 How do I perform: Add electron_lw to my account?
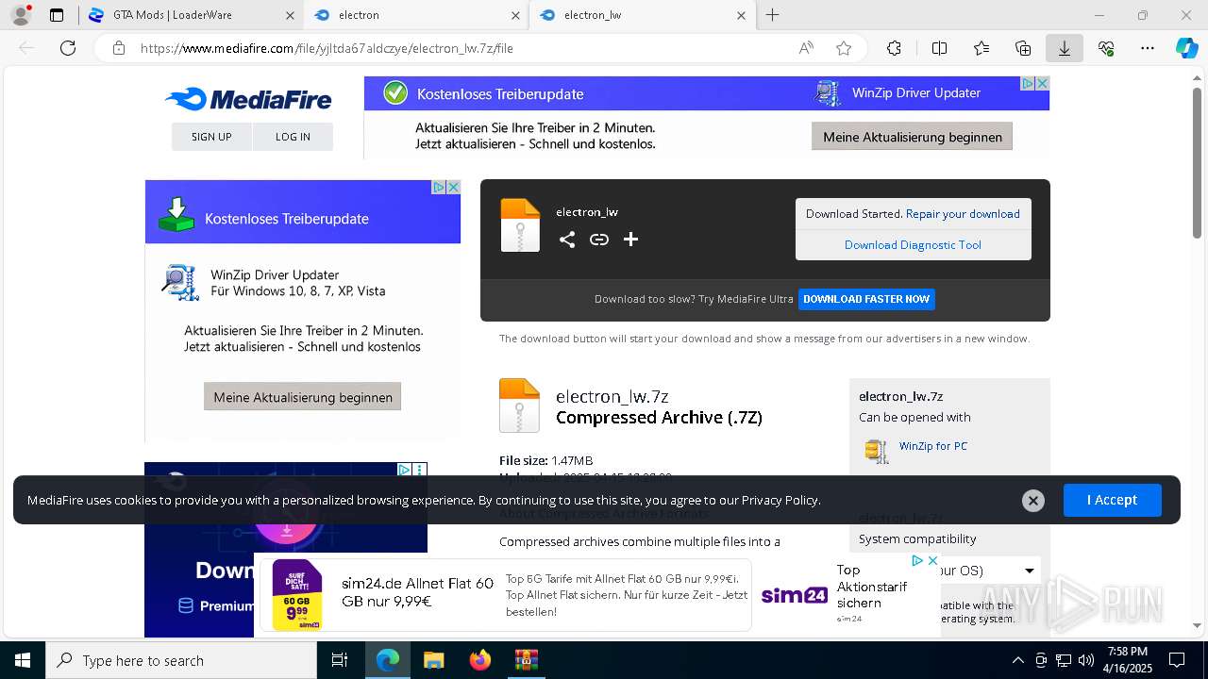tap(631, 240)
